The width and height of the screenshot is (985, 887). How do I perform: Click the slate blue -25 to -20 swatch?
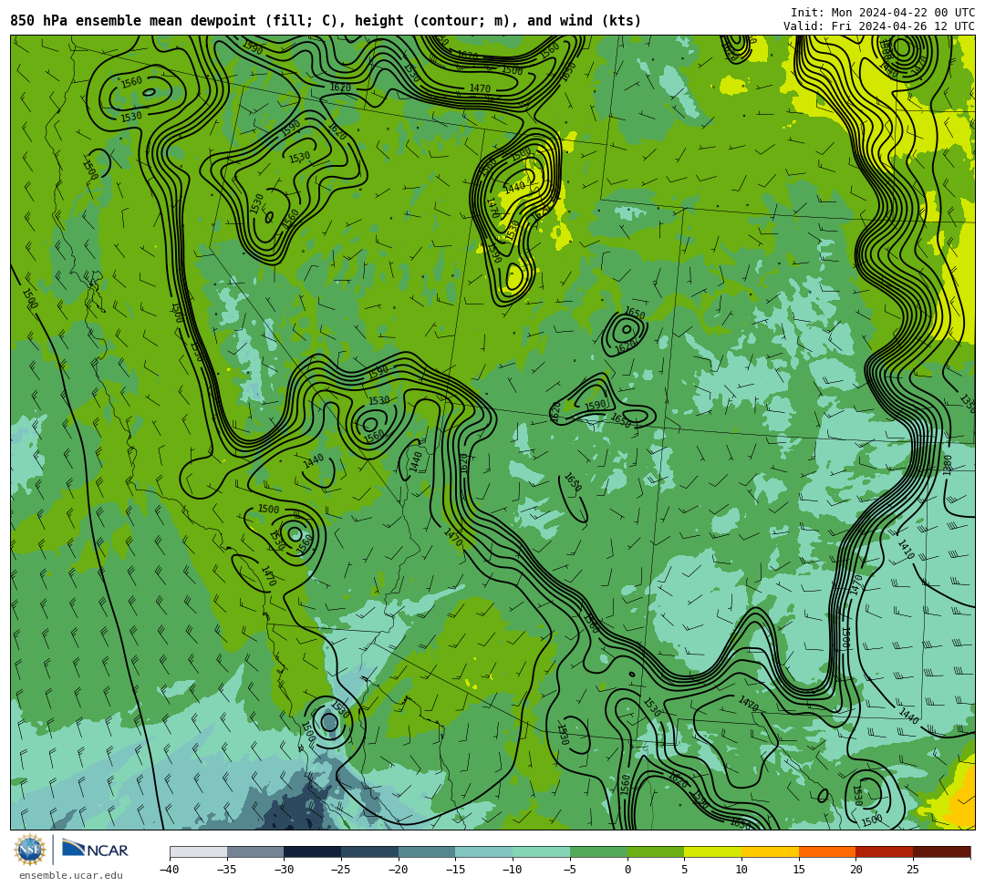[370, 851]
